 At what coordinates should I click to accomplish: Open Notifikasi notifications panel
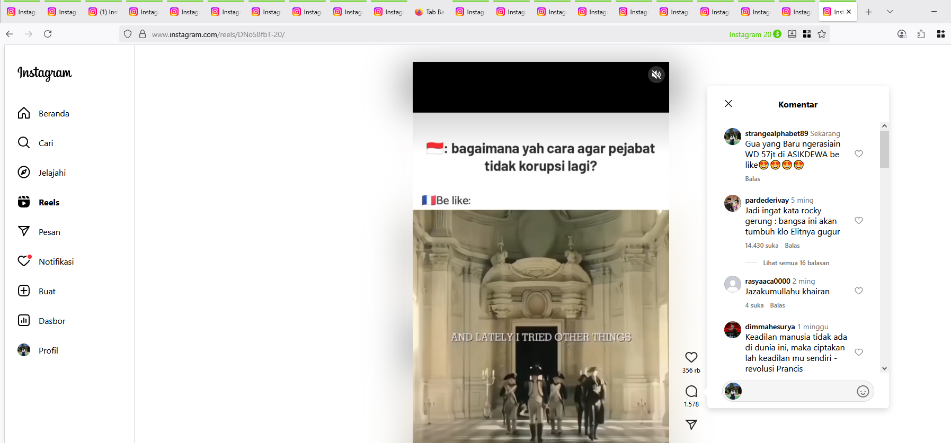pyautogui.click(x=46, y=261)
